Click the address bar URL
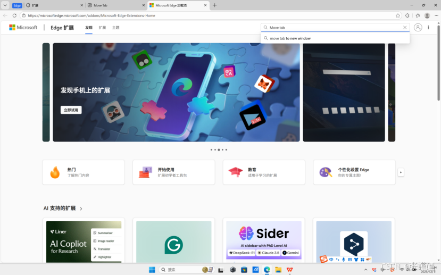Screen dimensions: 441x275 (x=91, y=15)
